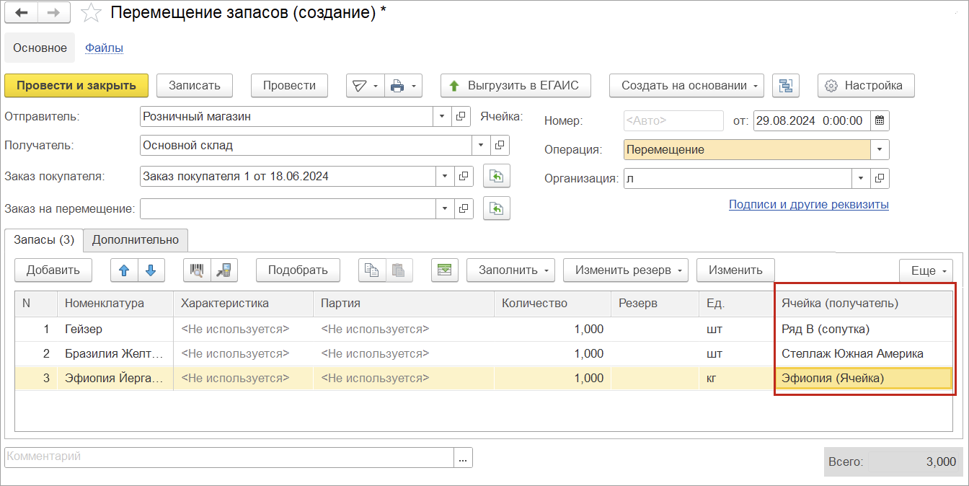Click the Ряд В (сопутка) cell

(864, 330)
